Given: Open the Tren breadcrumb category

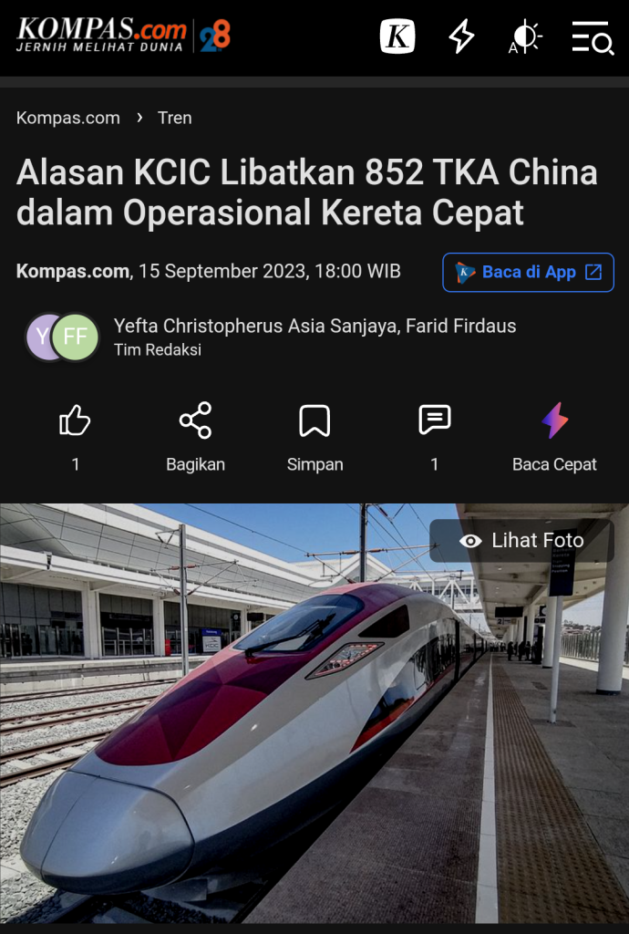Looking at the screenshot, I should (x=174, y=118).
